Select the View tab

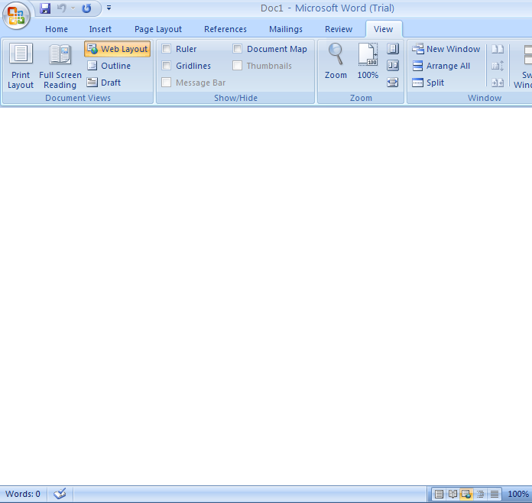[x=384, y=29]
